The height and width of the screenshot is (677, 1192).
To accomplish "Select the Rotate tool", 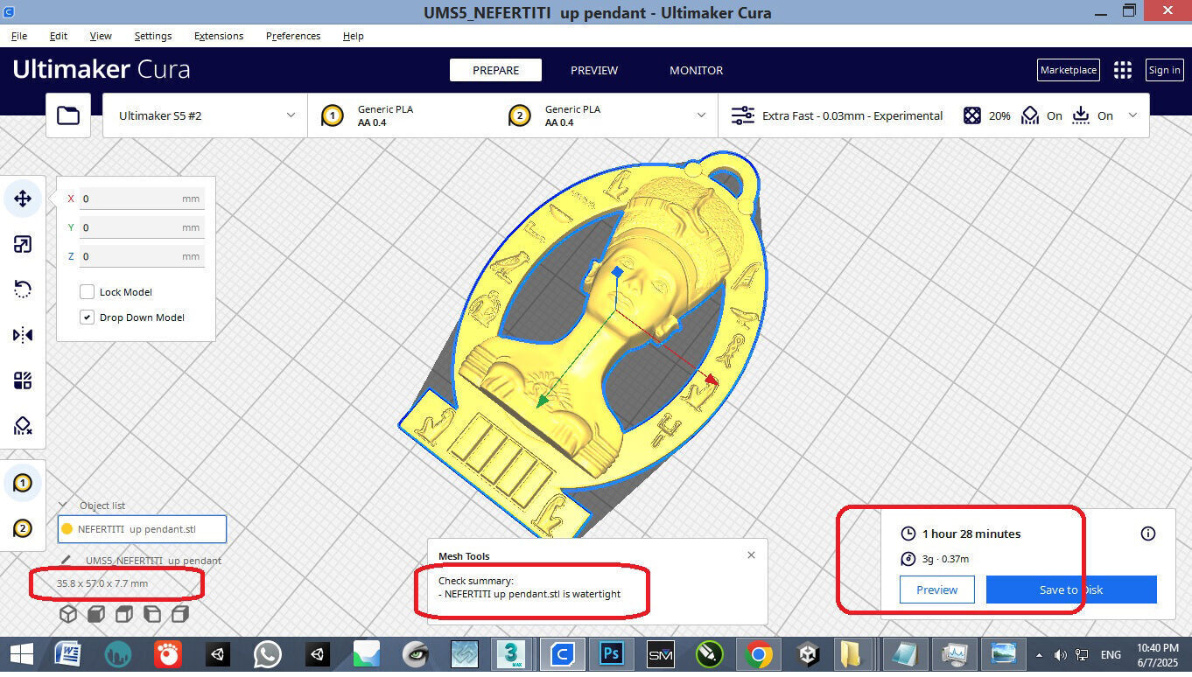I will [x=23, y=290].
